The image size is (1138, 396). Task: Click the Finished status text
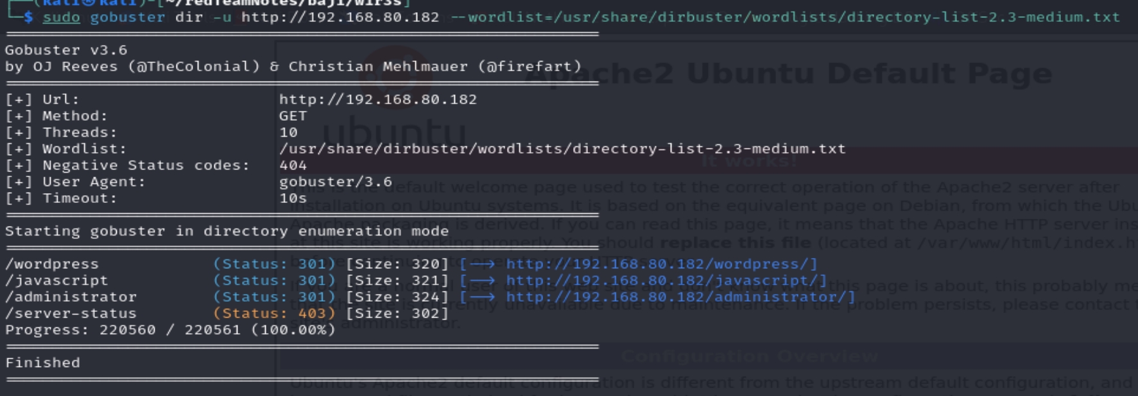click(42, 363)
